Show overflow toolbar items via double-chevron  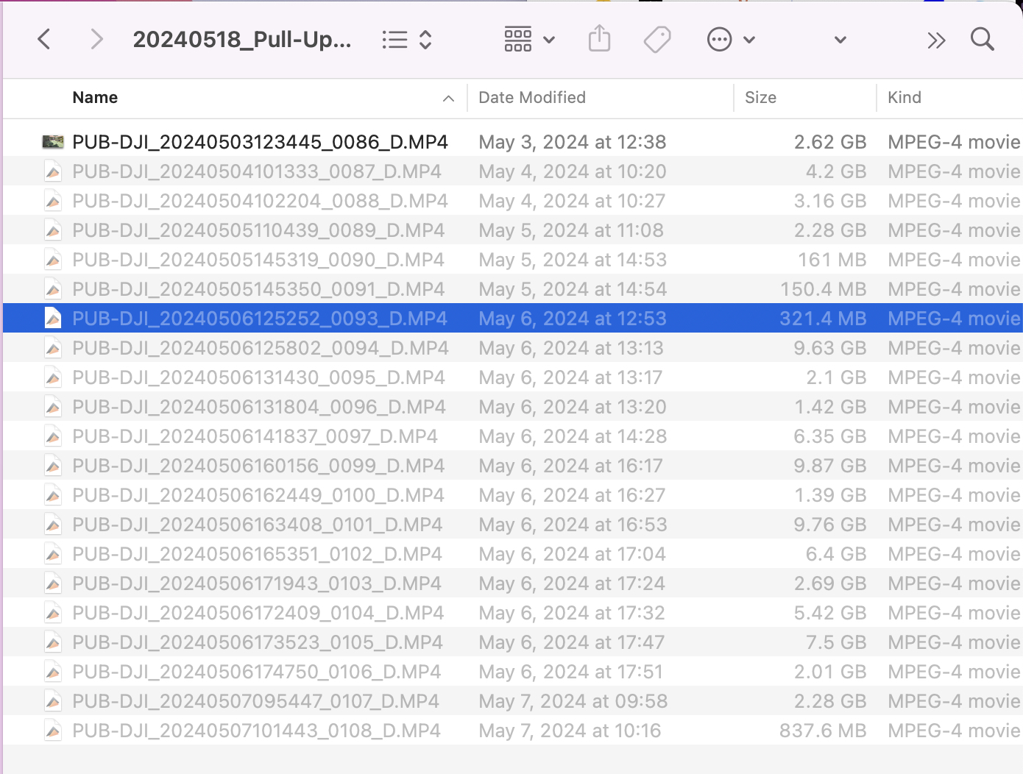point(936,39)
